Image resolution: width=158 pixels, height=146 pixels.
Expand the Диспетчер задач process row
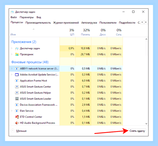[12, 48]
